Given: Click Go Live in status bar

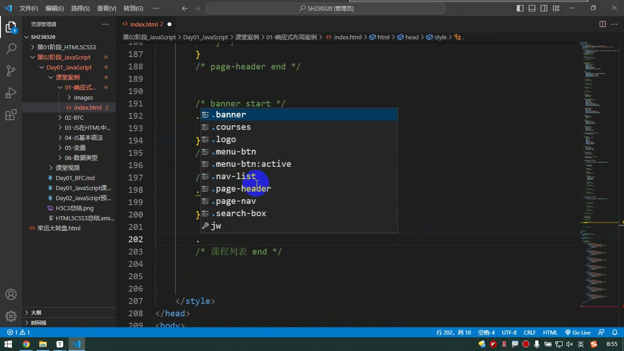Looking at the screenshot, I should pyautogui.click(x=578, y=333).
